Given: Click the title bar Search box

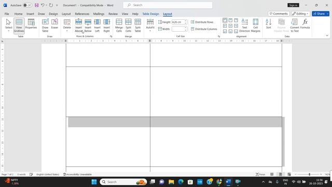Looking at the screenshot, I should (168, 5).
